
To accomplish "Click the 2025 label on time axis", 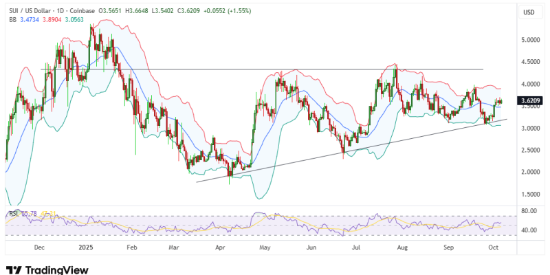I will tap(84, 246).
